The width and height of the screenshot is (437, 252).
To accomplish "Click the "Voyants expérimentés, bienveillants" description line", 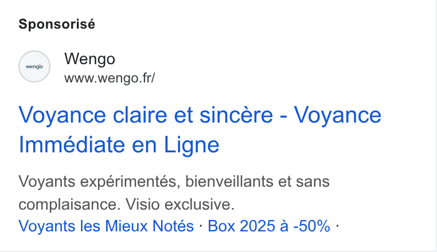I will coord(174,182).
